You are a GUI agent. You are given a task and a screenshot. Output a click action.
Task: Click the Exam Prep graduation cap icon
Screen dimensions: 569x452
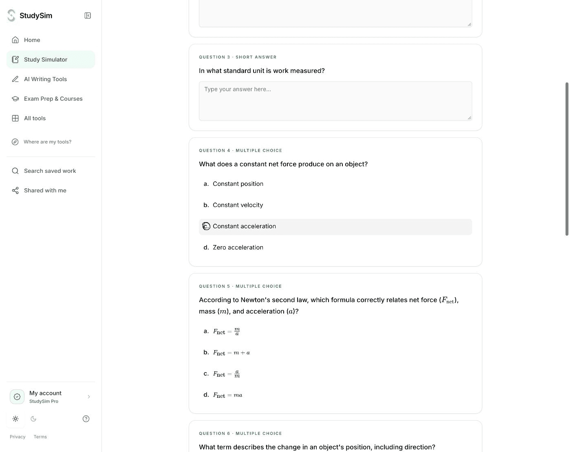tap(15, 99)
